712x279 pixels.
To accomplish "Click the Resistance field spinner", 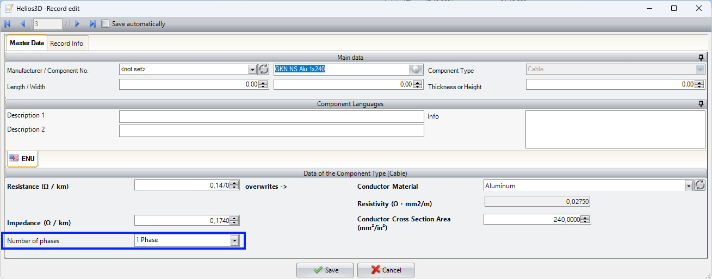I will coord(234,185).
